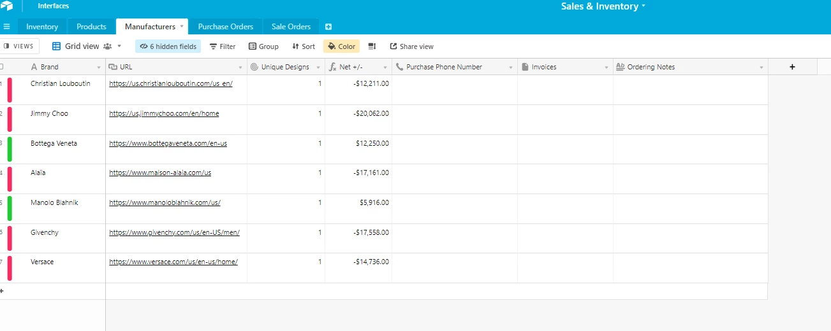Viewport: 831px width, 331px height.
Task: Toggle the select-all rows checkbox
Action: [x=2, y=66]
